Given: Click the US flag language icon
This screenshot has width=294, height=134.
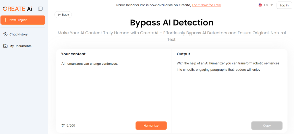Looking at the screenshot, I should (260, 5).
